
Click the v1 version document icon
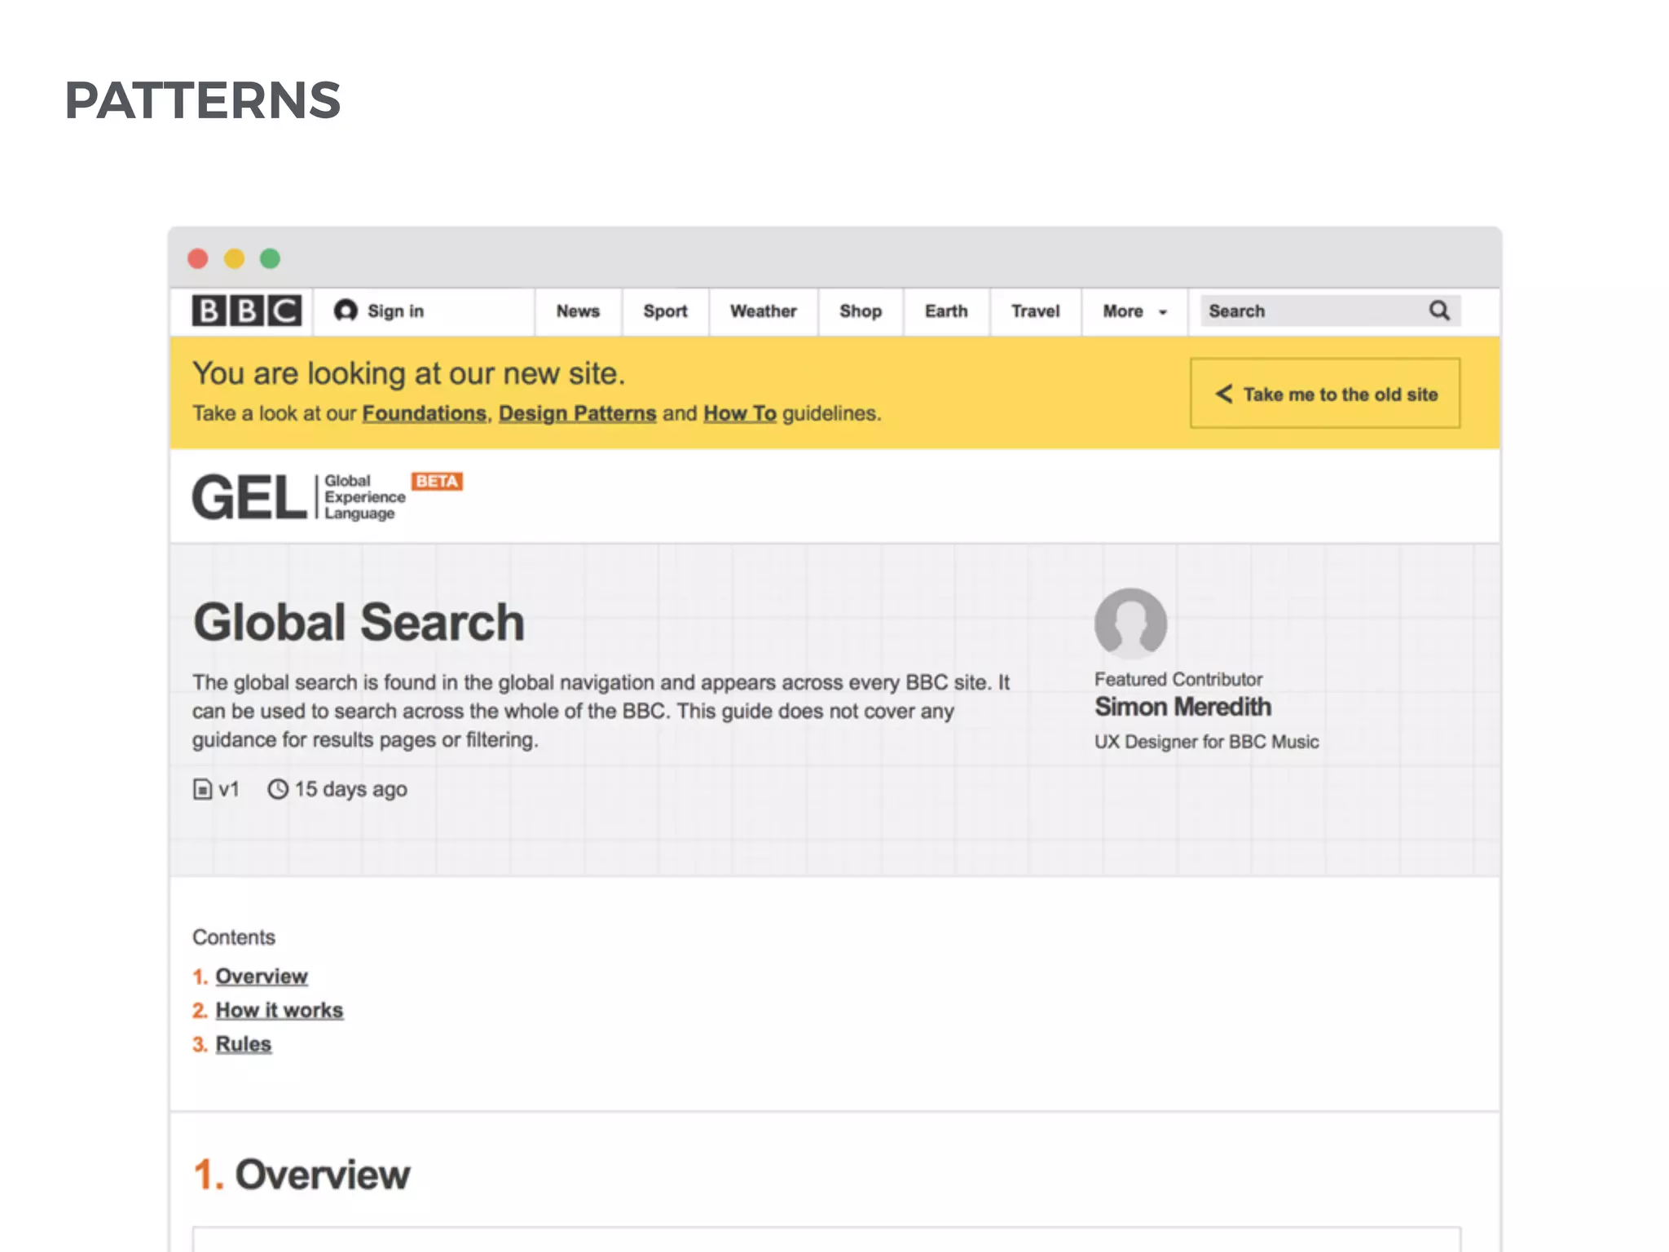point(202,789)
